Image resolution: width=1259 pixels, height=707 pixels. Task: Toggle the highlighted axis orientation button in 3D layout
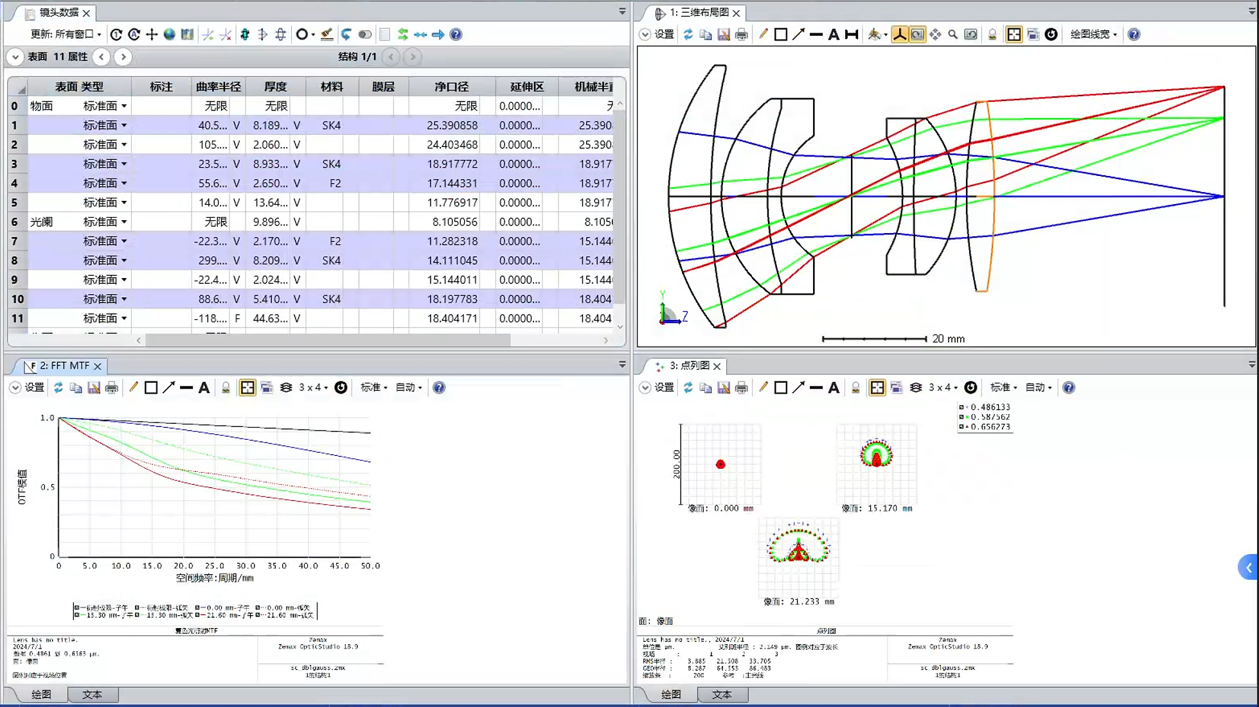tap(899, 35)
